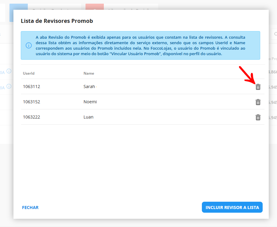Image resolution: width=277 pixels, height=227 pixels.
Task: Delete reviewer Sarah using the trash icon
Action: coord(258,87)
